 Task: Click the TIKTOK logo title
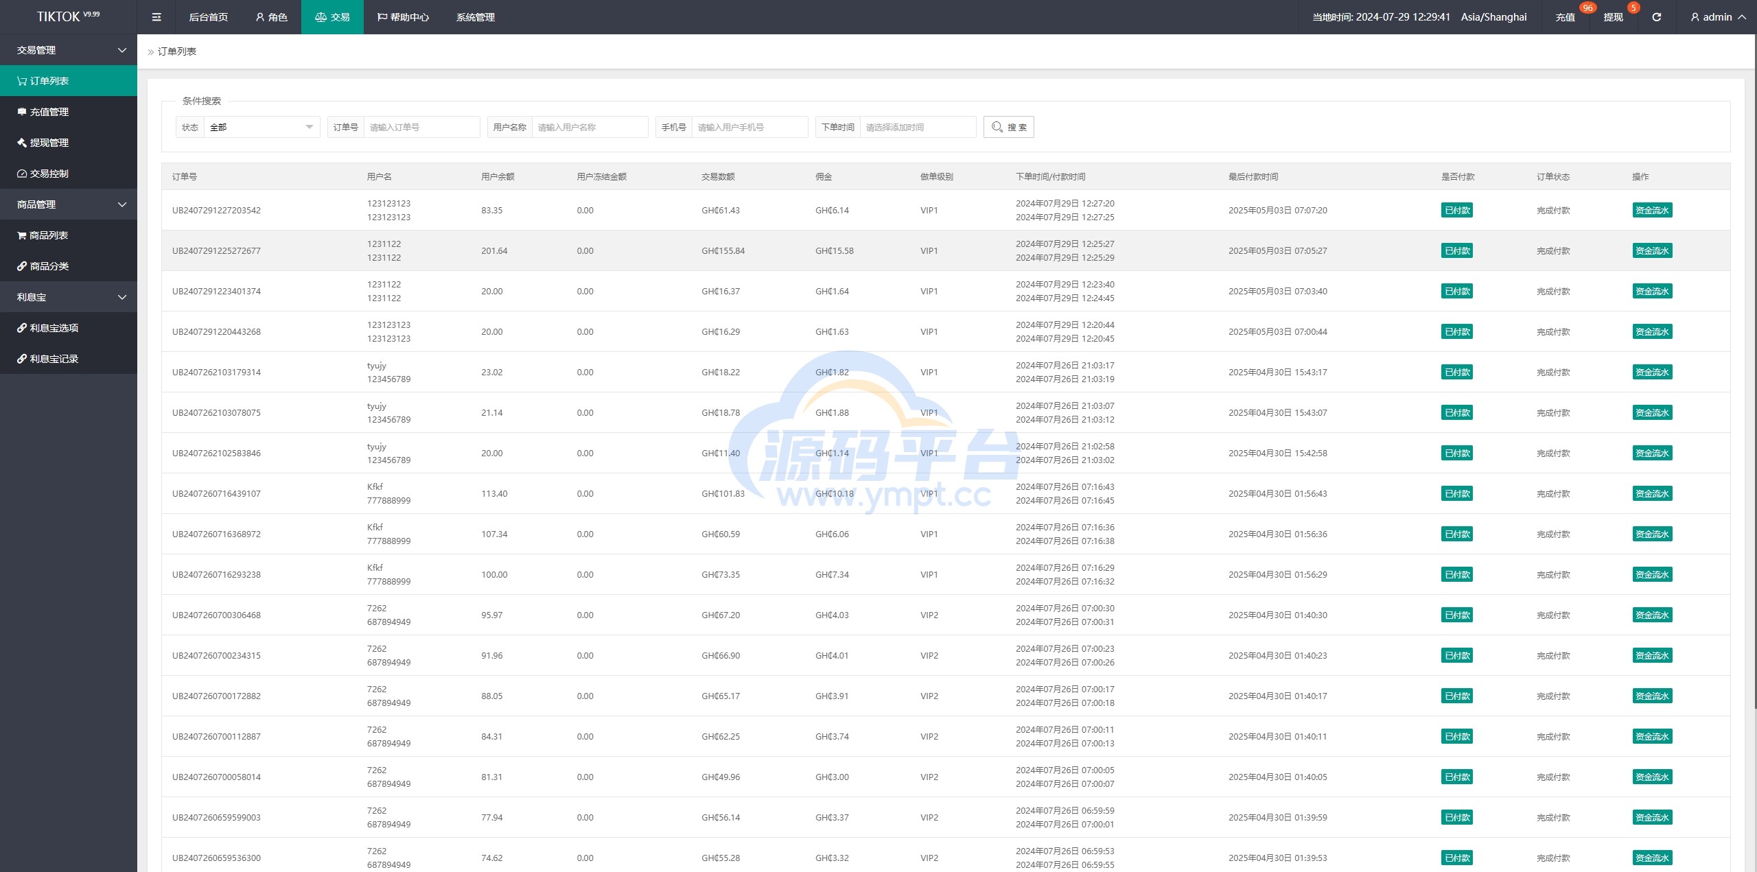tap(68, 16)
